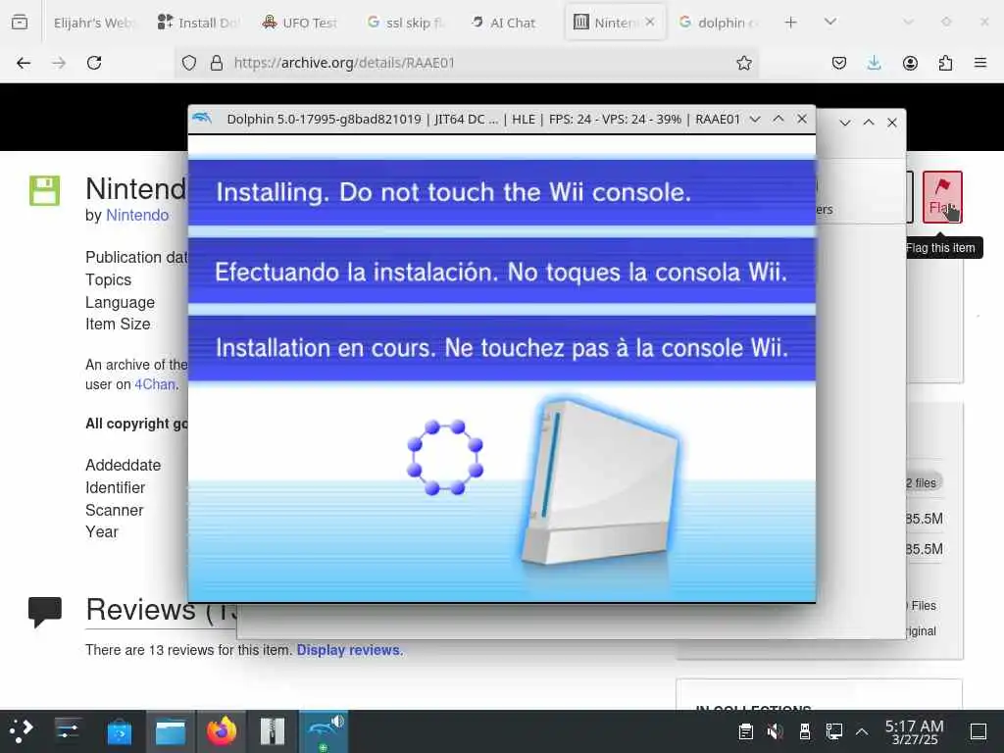Open removable devices tray icon

coord(805,731)
